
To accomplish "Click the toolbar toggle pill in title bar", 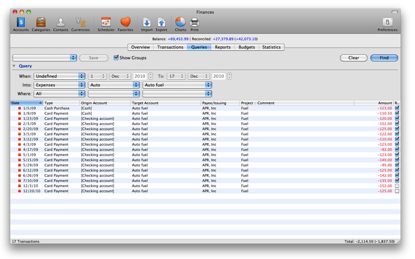I will 395,12.
